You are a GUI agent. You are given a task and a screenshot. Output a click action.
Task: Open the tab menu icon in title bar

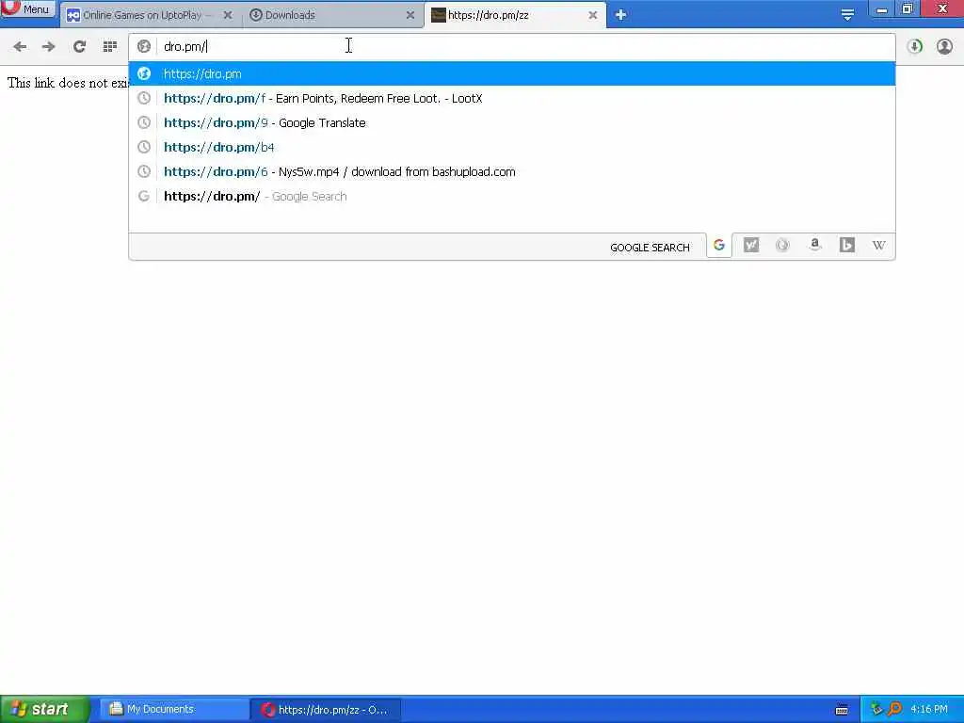(x=847, y=15)
